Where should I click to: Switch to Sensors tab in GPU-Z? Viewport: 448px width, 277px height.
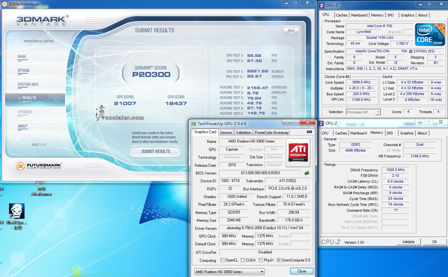click(226, 132)
